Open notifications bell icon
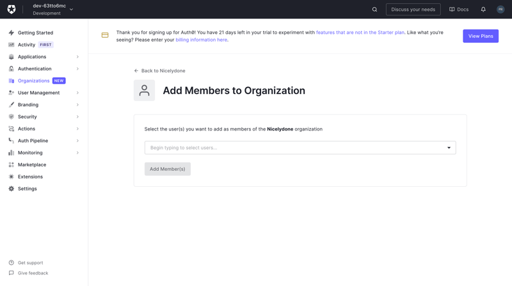512x286 pixels. point(483,10)
